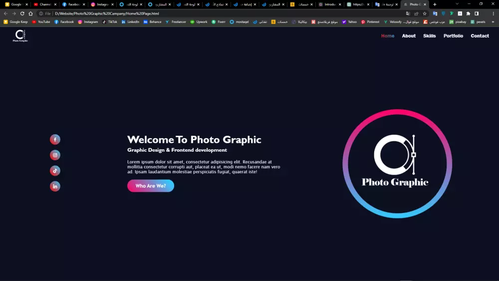Open the Facebook bookmark
499x281 pixels.
click(x=64, y=22)
